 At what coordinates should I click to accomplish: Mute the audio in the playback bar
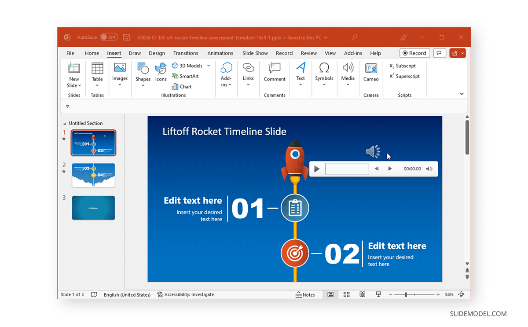click(429, 169)
